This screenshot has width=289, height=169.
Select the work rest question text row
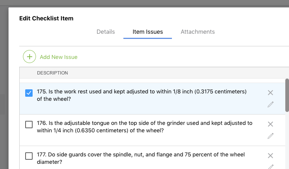(142, 95)
